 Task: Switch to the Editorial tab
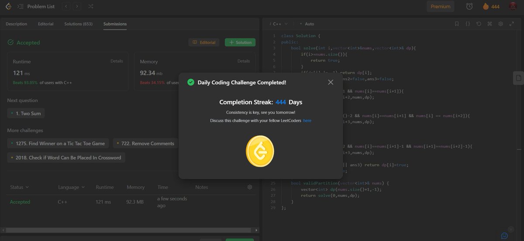point(46,24)
